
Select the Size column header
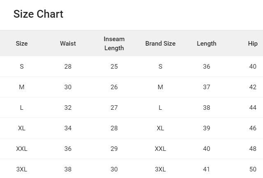22,44
